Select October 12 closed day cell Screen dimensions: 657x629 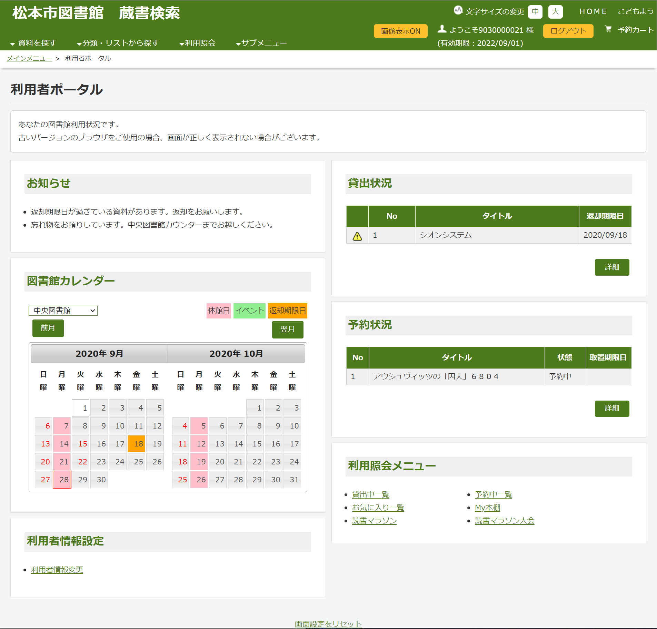[199, 444]
